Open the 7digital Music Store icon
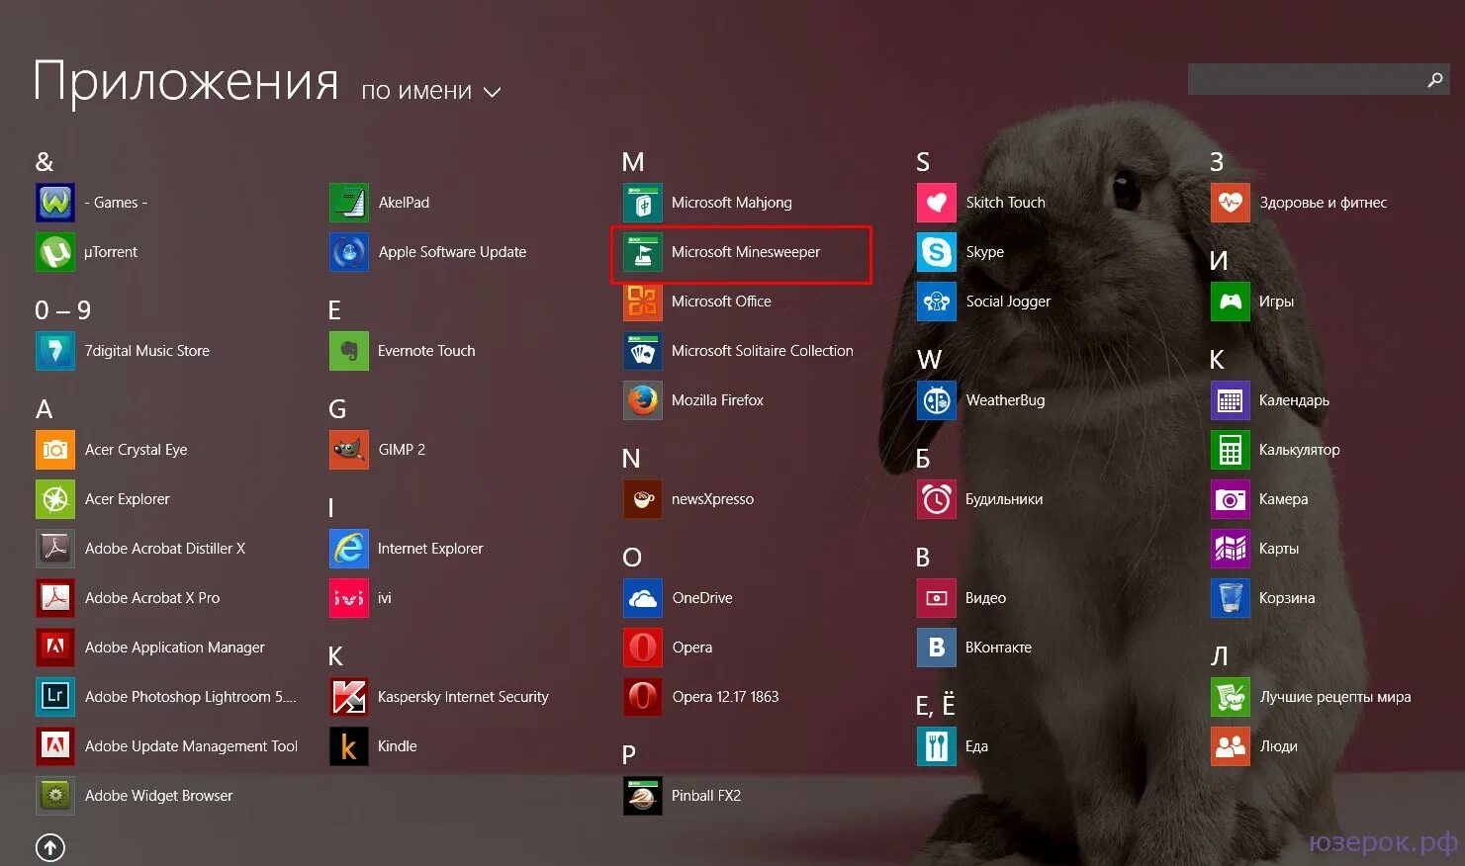 (x=55, y=351)
